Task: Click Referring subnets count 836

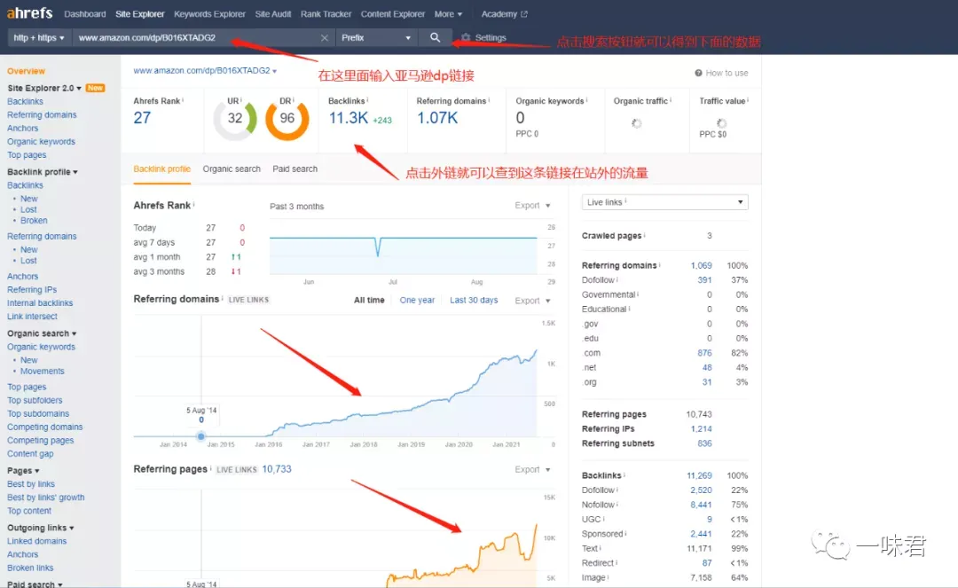Action: click(704, 444)
